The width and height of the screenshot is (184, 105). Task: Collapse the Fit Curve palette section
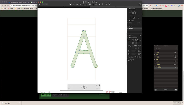click(x=128, y=21)
